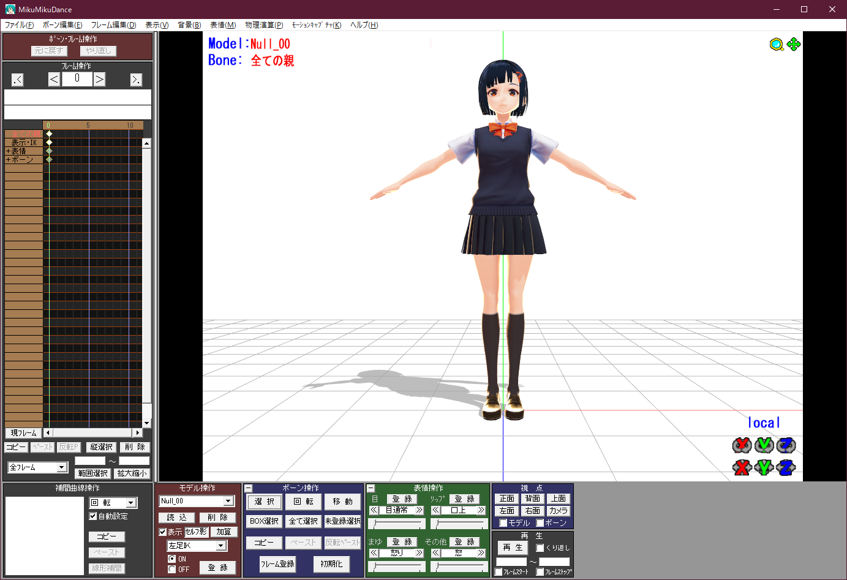Viewport: 847px width, 580px height.
Task: Open the フレーム編集(D) menu
Action: 113,25
